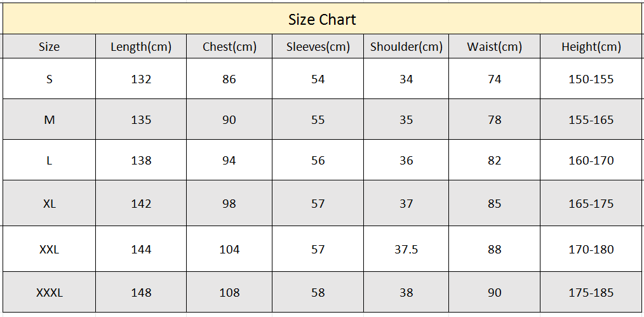The image size is (644, 317).
Task: Click the 90 waist value cell
Action: [495, 292]
